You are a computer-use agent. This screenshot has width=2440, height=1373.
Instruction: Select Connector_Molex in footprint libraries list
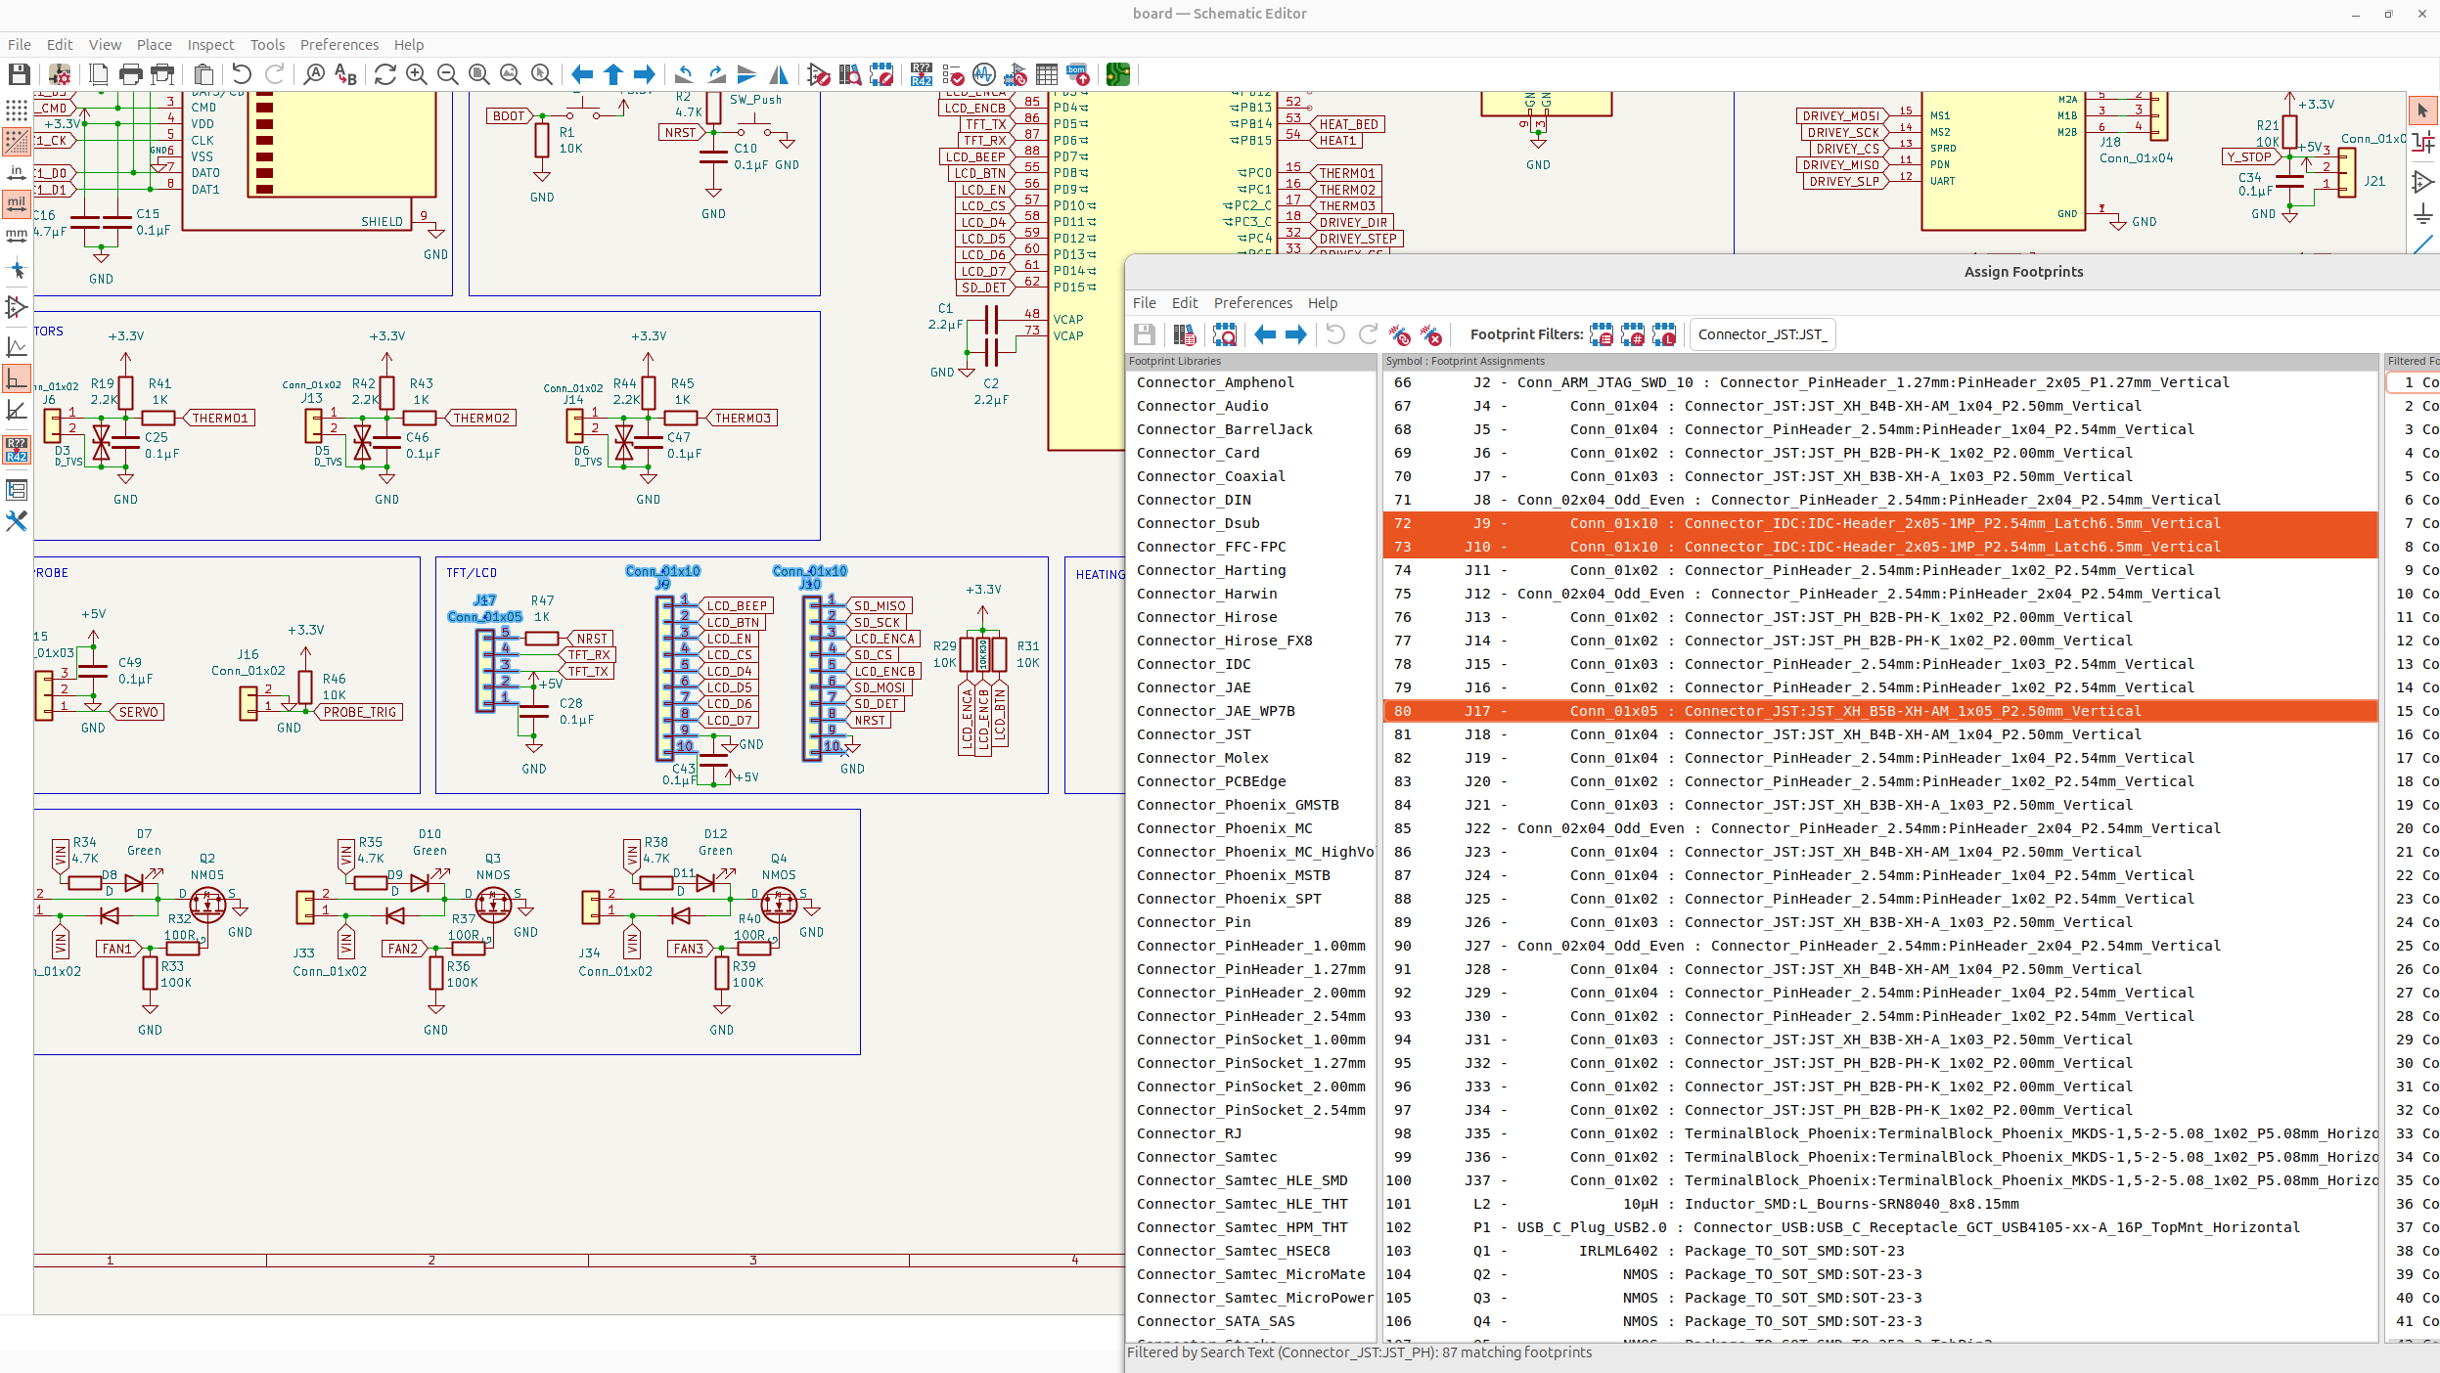1202,758
